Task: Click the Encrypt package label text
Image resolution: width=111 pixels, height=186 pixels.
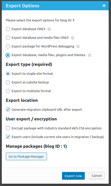Action: 57,128
